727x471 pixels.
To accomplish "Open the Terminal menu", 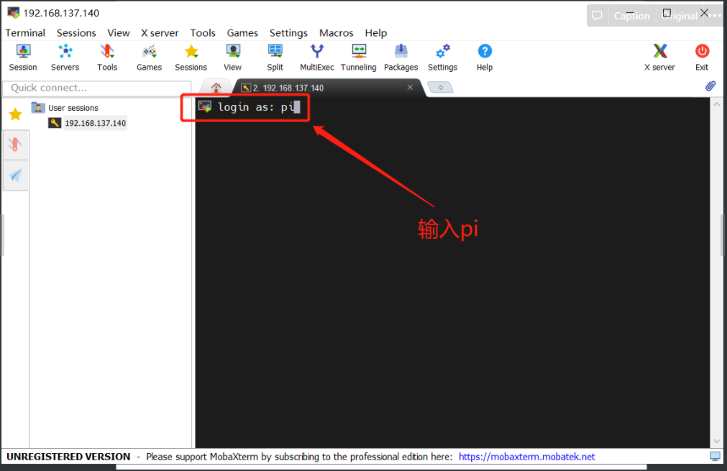I will click(x=25, y=33).
